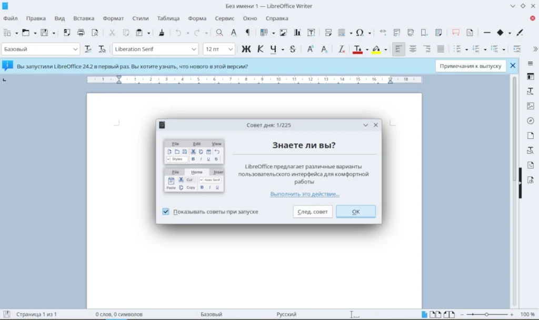Toggle Center alignment paragraph button
The height and width of the screenshot is (320, 539).
(x=413, y=49)
